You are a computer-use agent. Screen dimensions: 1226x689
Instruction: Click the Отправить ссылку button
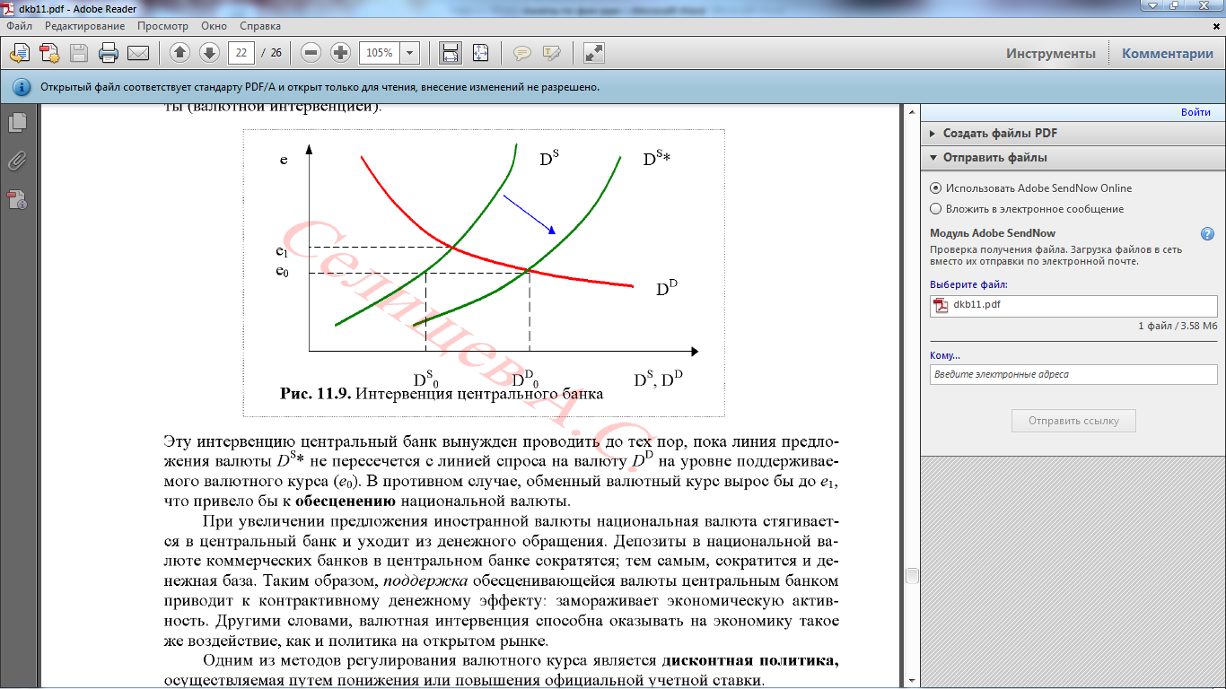tap(1073, 421)
